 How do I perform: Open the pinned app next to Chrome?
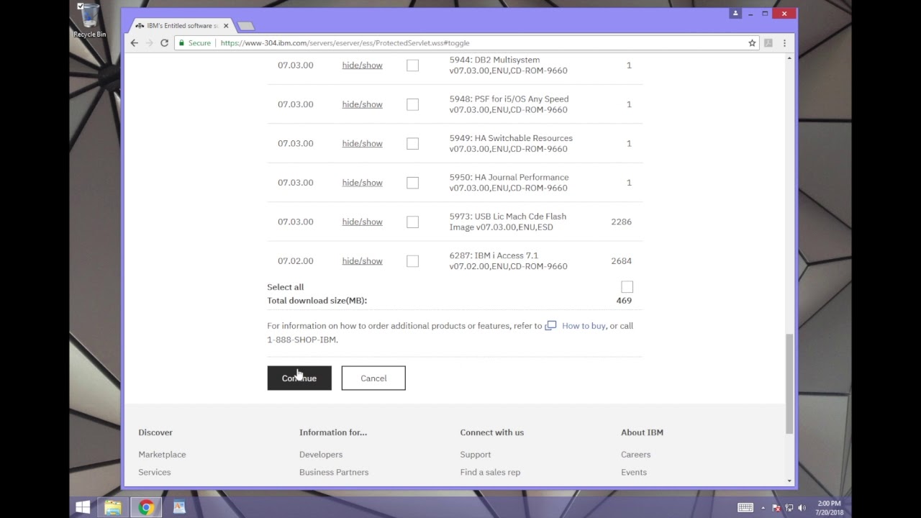pyautogui.click(x=179, y=507)
